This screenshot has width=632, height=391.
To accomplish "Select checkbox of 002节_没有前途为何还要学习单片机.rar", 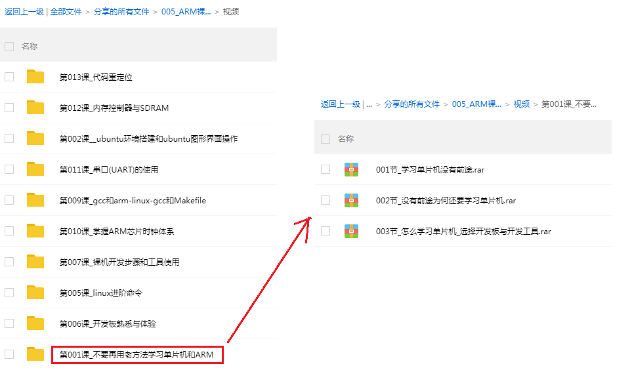I will pos(326,200).
